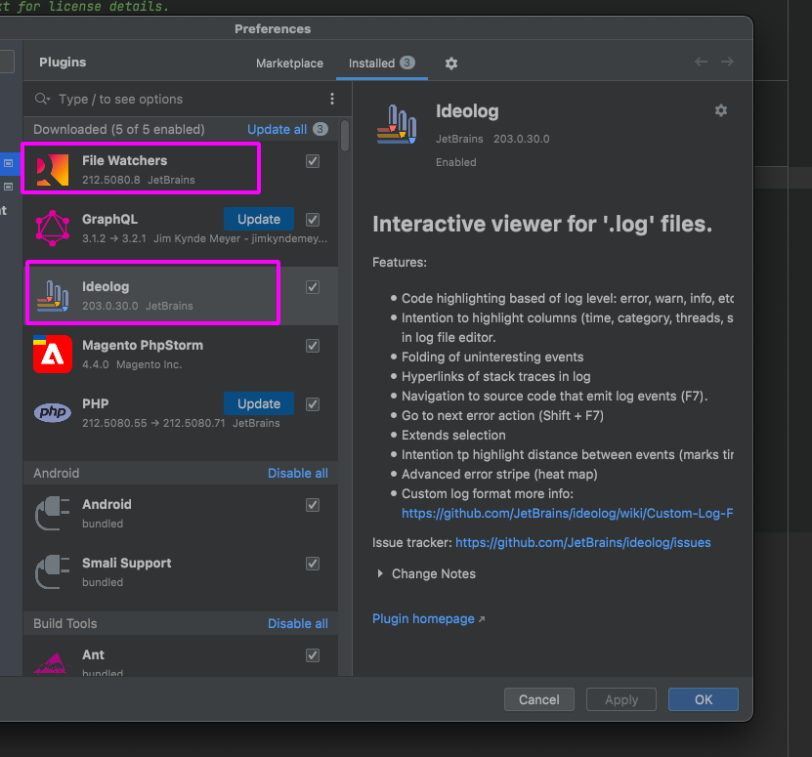The width and height of the screenshot is (812, 757).
Task: Click the Plugins settings heading
Action: point(63,63)
